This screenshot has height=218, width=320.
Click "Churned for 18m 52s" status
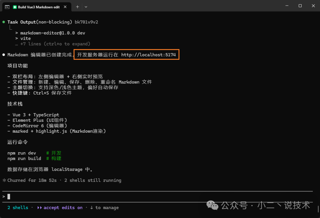(32, 180)
